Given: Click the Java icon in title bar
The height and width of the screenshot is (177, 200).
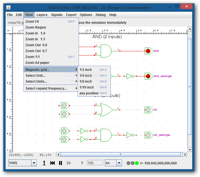Looking at the screenshot, I should [8, 8].
